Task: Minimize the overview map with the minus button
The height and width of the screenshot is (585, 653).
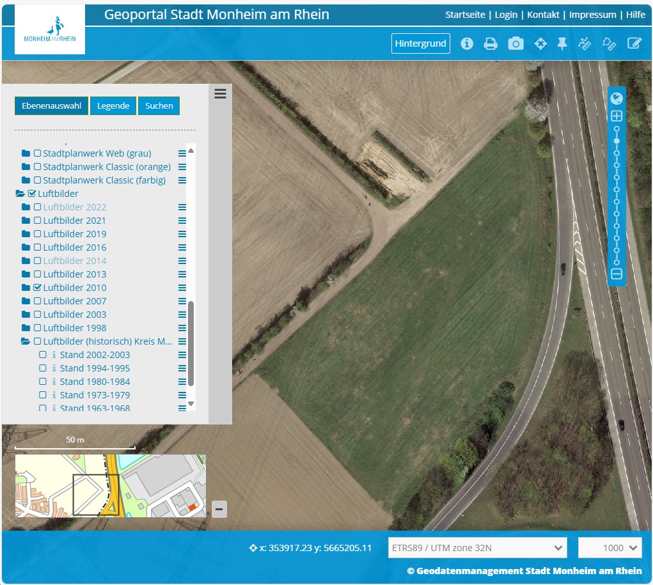Action: click(219, 509)
